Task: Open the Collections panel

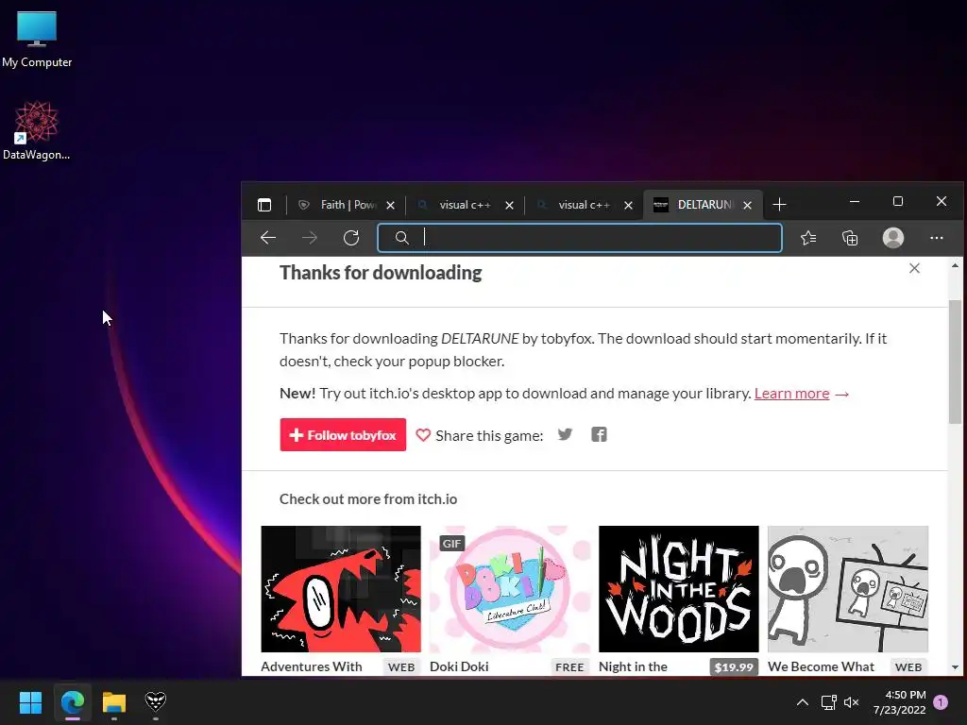Action: click(x=851, y=238)
